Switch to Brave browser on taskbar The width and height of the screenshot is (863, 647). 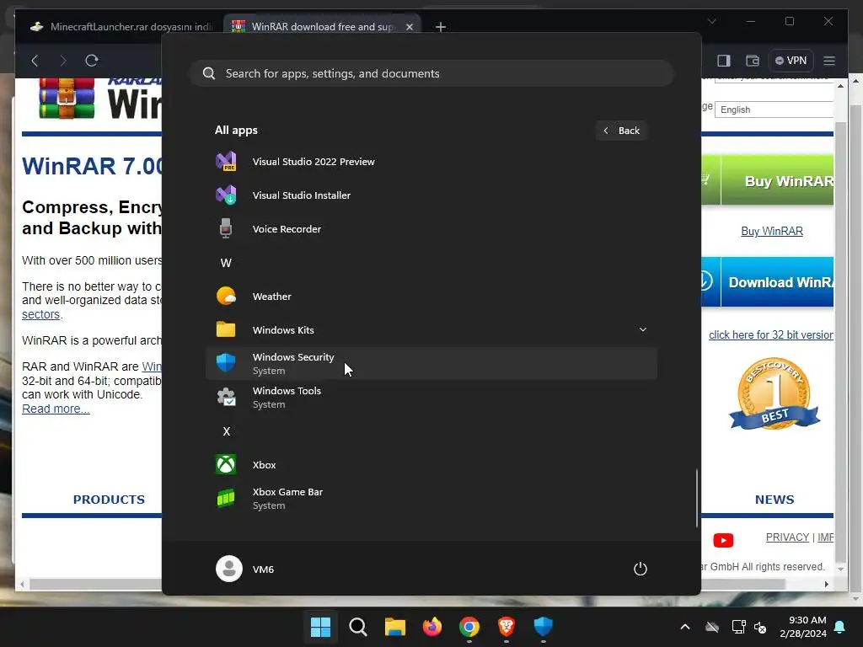tap(507, 627)
